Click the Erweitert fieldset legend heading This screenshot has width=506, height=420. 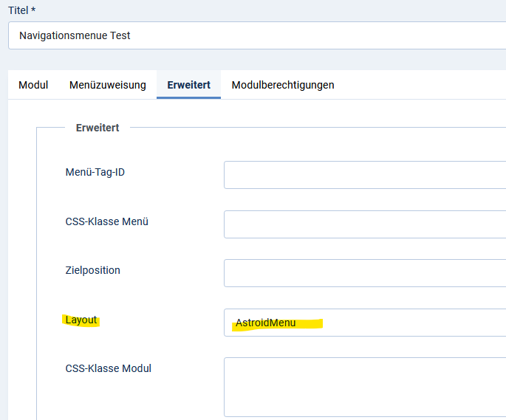[98, 128]
